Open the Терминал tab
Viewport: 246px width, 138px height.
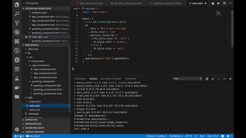pos(130,79)
